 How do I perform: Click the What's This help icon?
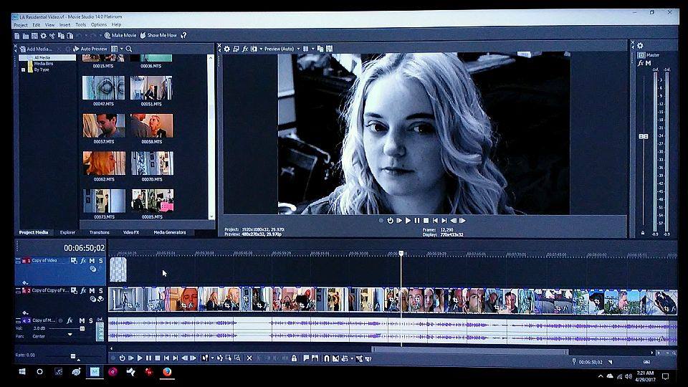point(184,36)
